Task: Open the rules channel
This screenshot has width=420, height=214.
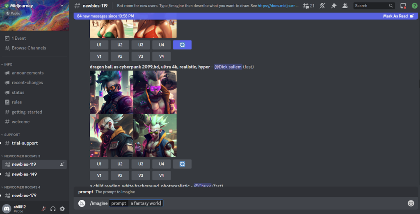Action: [16, 102]
